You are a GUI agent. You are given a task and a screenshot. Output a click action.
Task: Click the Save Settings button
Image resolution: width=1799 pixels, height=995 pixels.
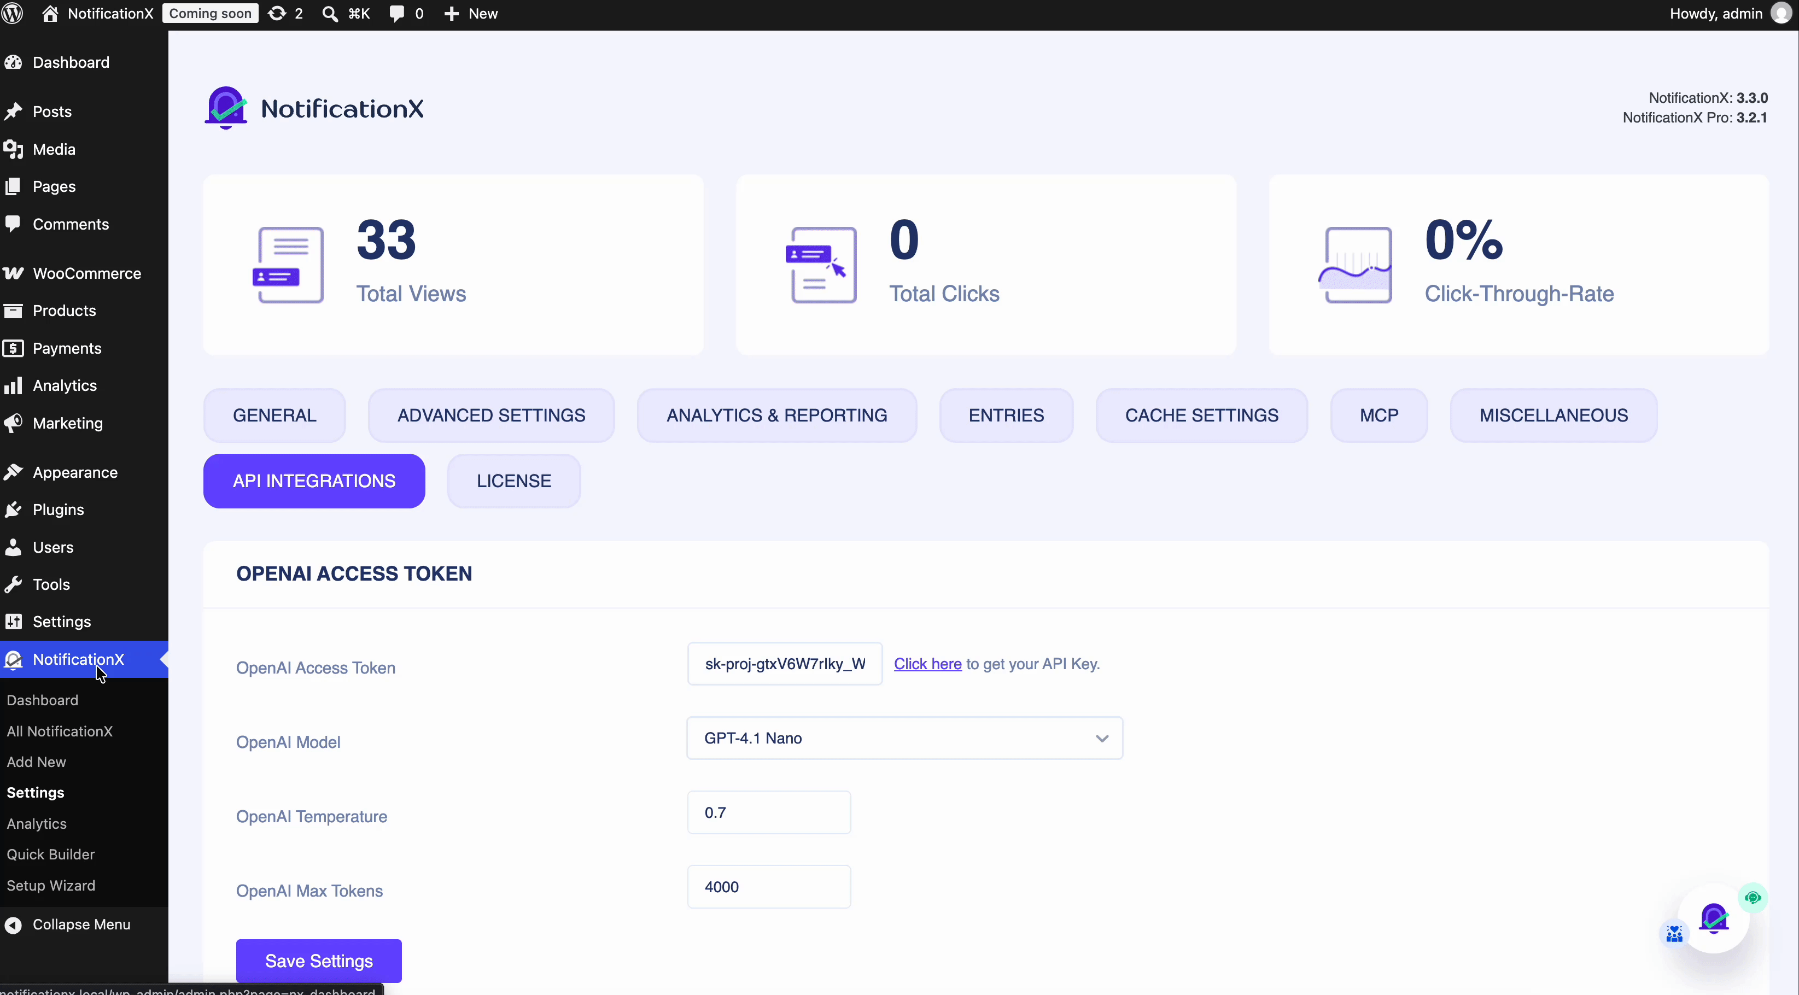click(x=318, y=961)
